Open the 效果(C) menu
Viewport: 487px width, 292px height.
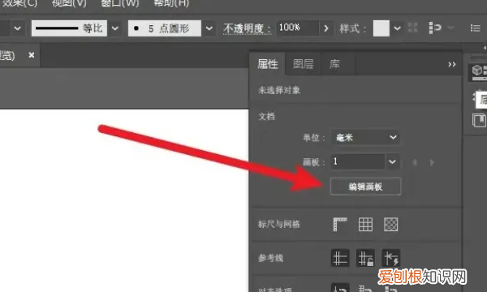coord(19,3)
